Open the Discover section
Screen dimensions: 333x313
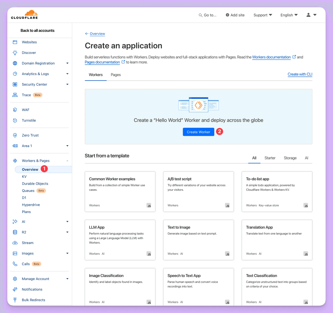pos(29,52)
